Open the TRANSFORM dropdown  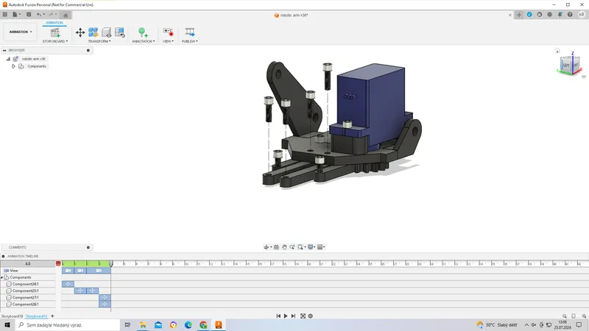(x=99, y=41)
